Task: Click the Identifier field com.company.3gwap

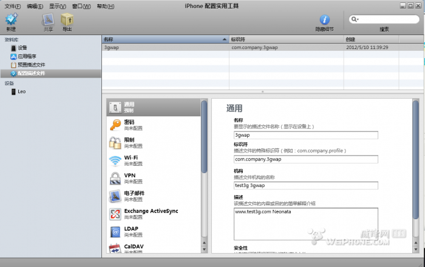Action: coord(306,159)
